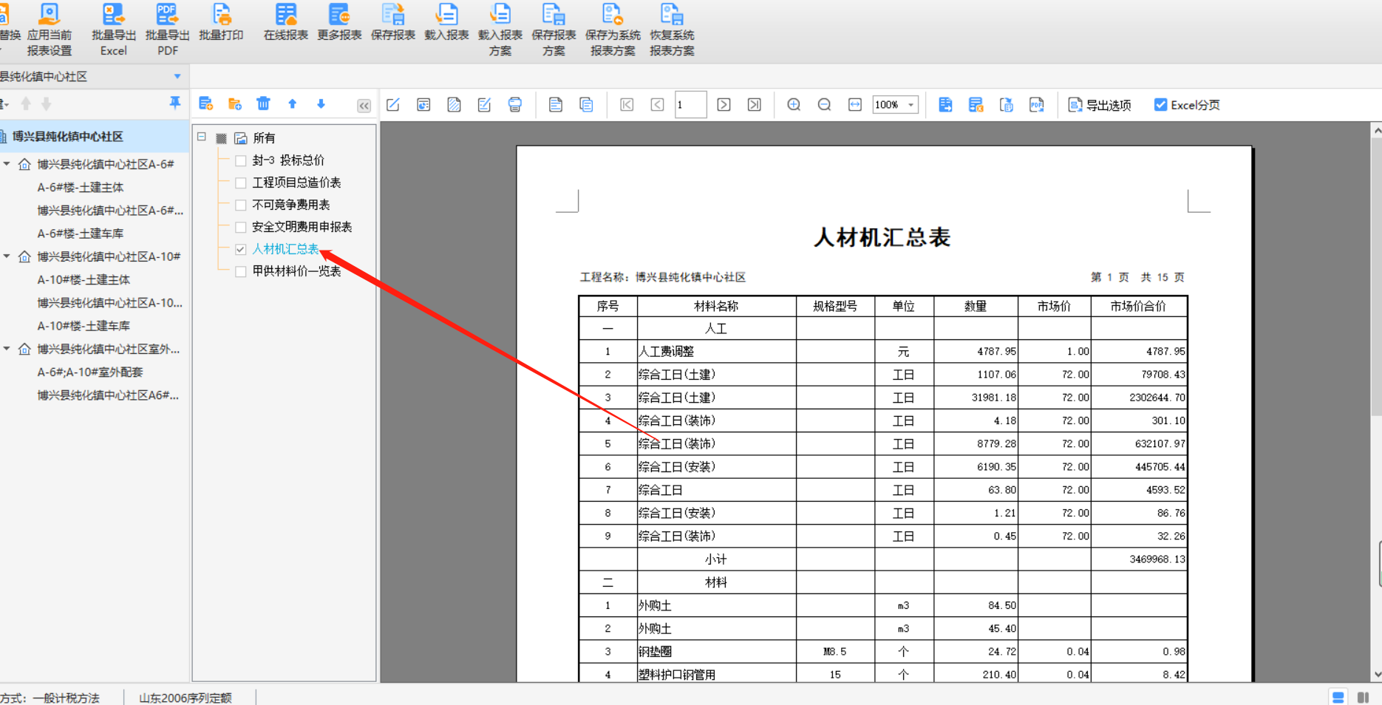The width and height of the screenshot is (1382, 705).
Task: Check the 安全文明费用申报表 checkbox
Action: pos(240,227)
